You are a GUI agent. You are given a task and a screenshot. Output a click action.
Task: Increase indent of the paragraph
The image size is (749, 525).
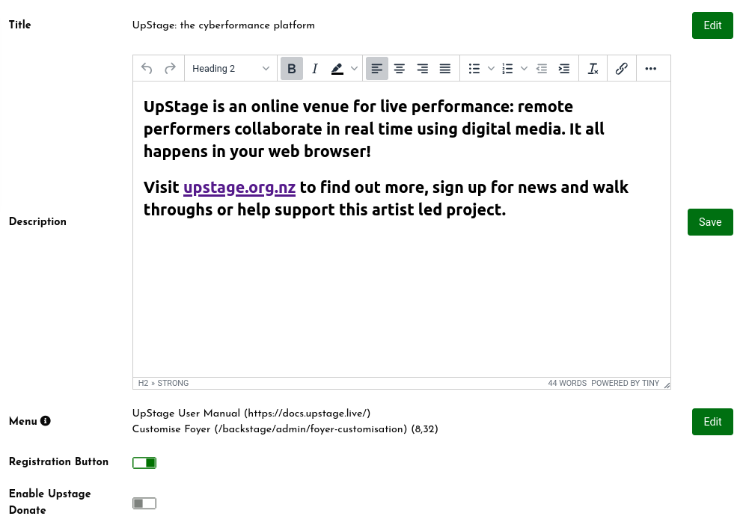564,69
